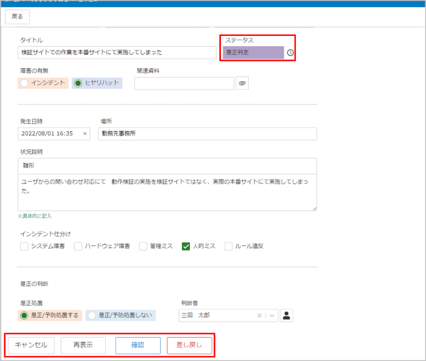Select 是正/予防処置する radio button

tap(24, 315)
